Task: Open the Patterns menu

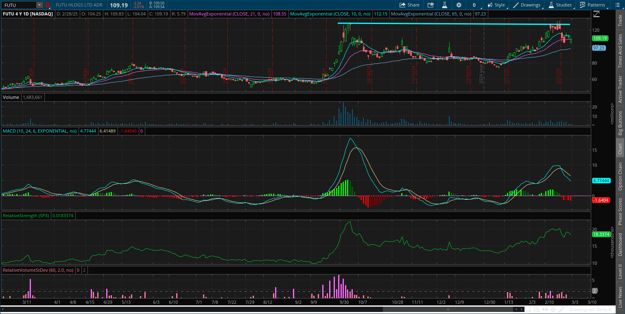Action: pyautogui.click(x=592, y=5)
